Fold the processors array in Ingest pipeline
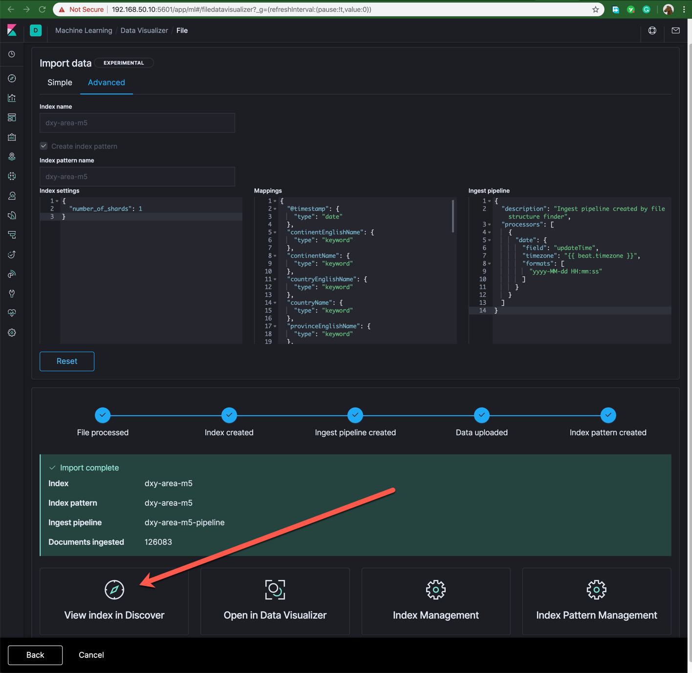This screenshot has width=692, height=673. click(490, 224)
